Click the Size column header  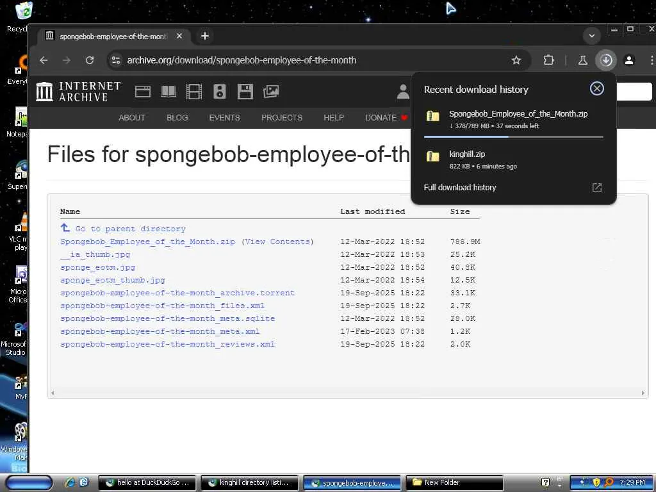tap(460, 211)
